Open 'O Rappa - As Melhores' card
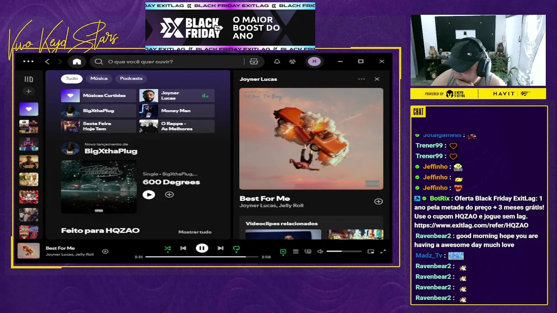The image size is (557, 313). 177,126
